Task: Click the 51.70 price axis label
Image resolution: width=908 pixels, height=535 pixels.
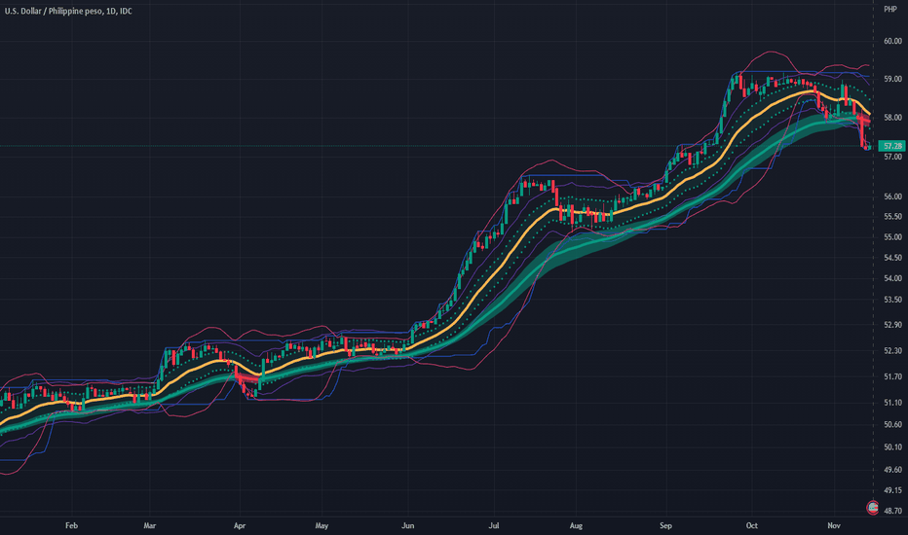Action: [892, 376]
